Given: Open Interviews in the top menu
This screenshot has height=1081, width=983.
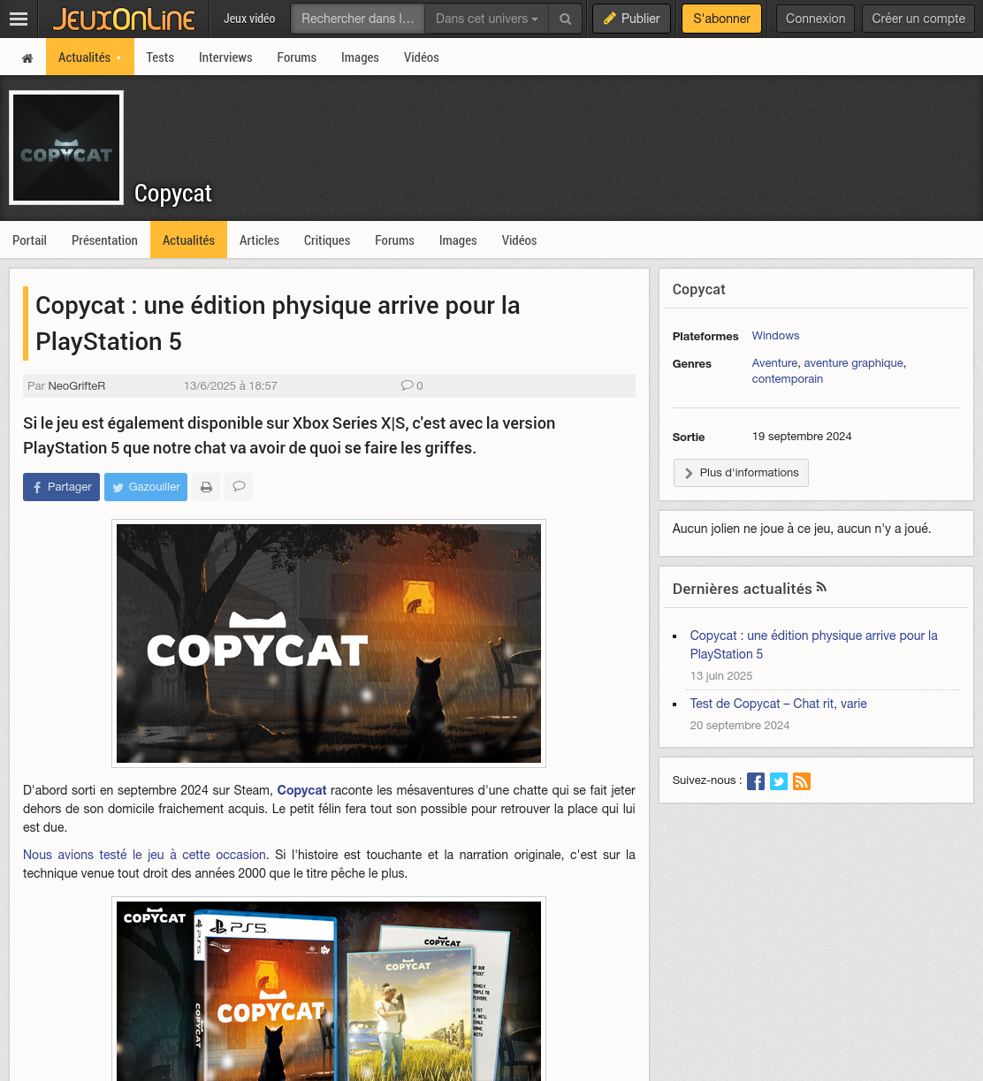Looking at the screenshot, I should point(225,57).
